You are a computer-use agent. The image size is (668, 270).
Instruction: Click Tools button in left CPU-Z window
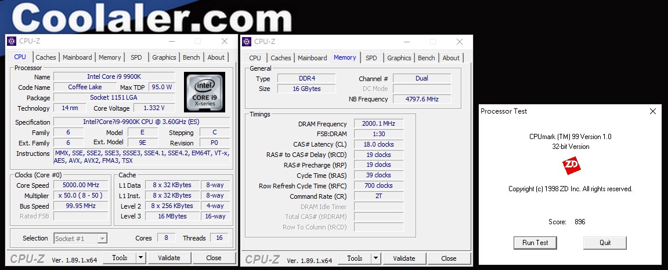click(x=120, y=258)
